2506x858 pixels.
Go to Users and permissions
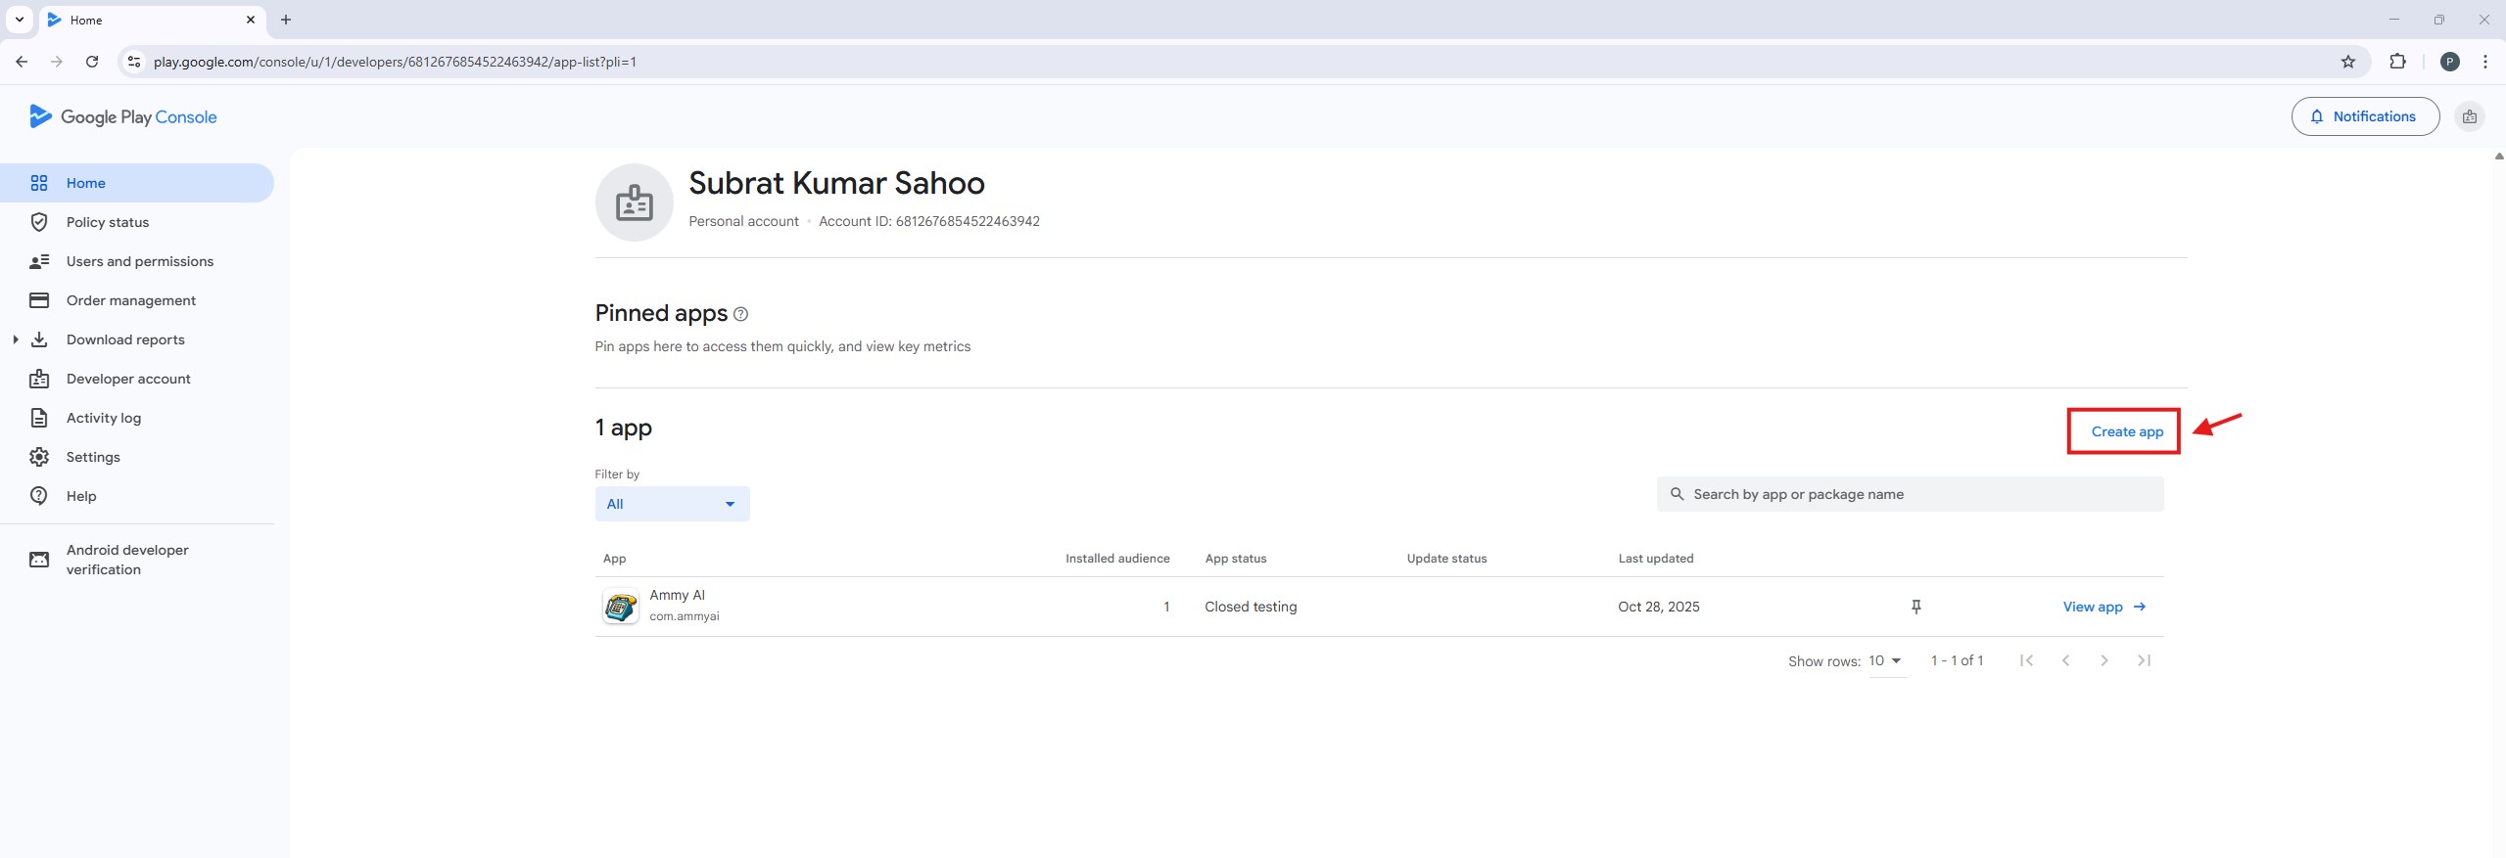(139, 261)
